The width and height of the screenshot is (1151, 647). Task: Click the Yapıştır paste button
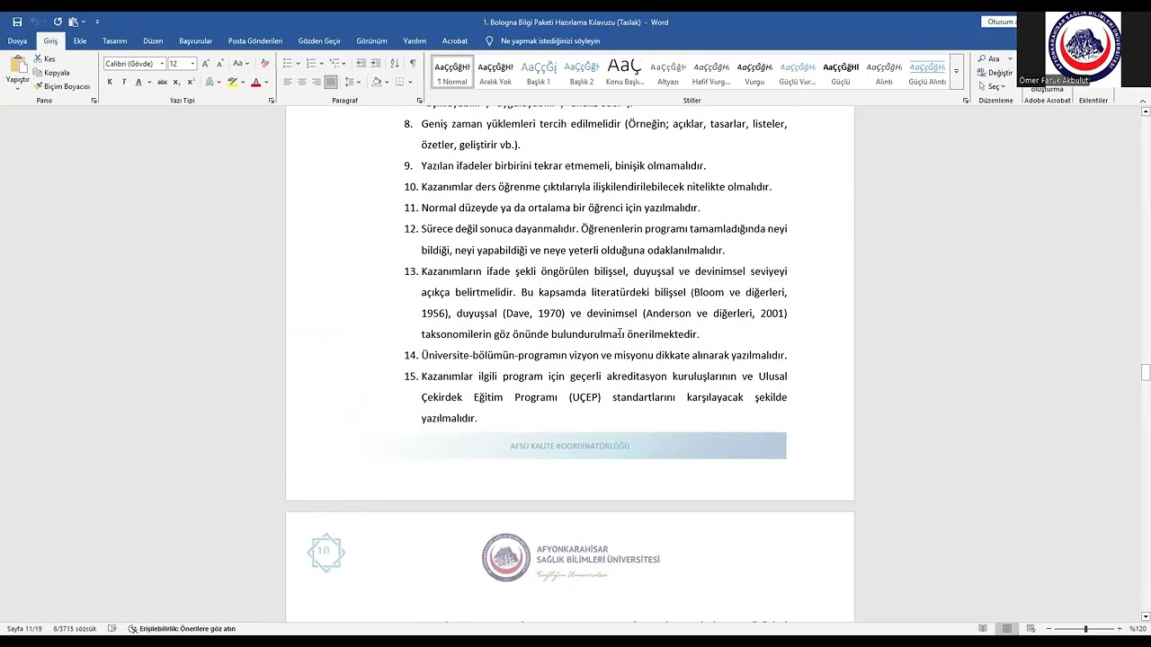coord(17,70)
